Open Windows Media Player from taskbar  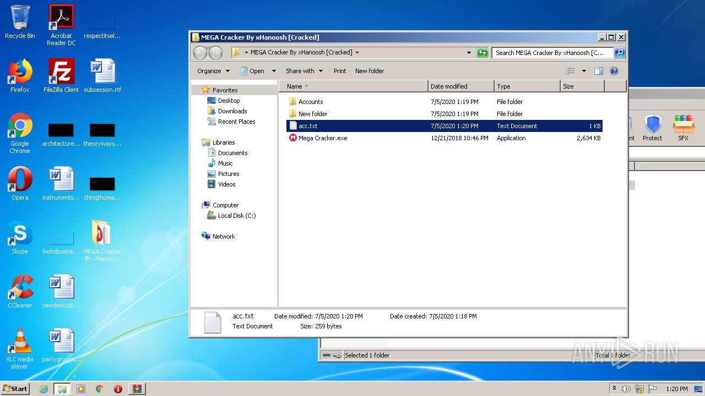[81, 389]
